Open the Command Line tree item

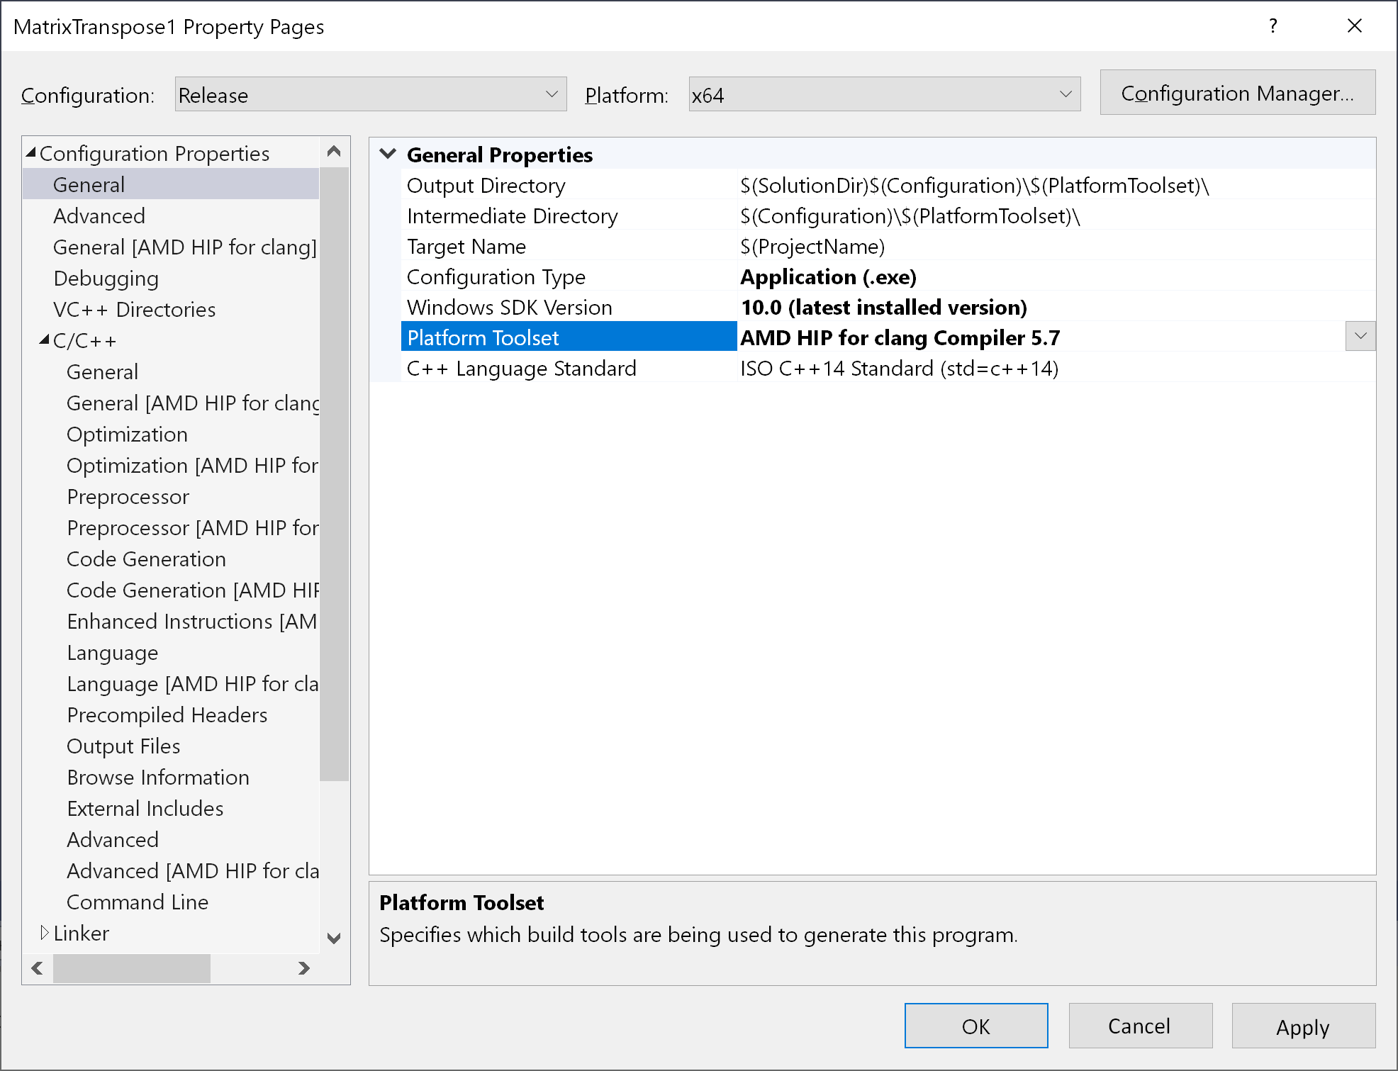click(x=137, y=902)
